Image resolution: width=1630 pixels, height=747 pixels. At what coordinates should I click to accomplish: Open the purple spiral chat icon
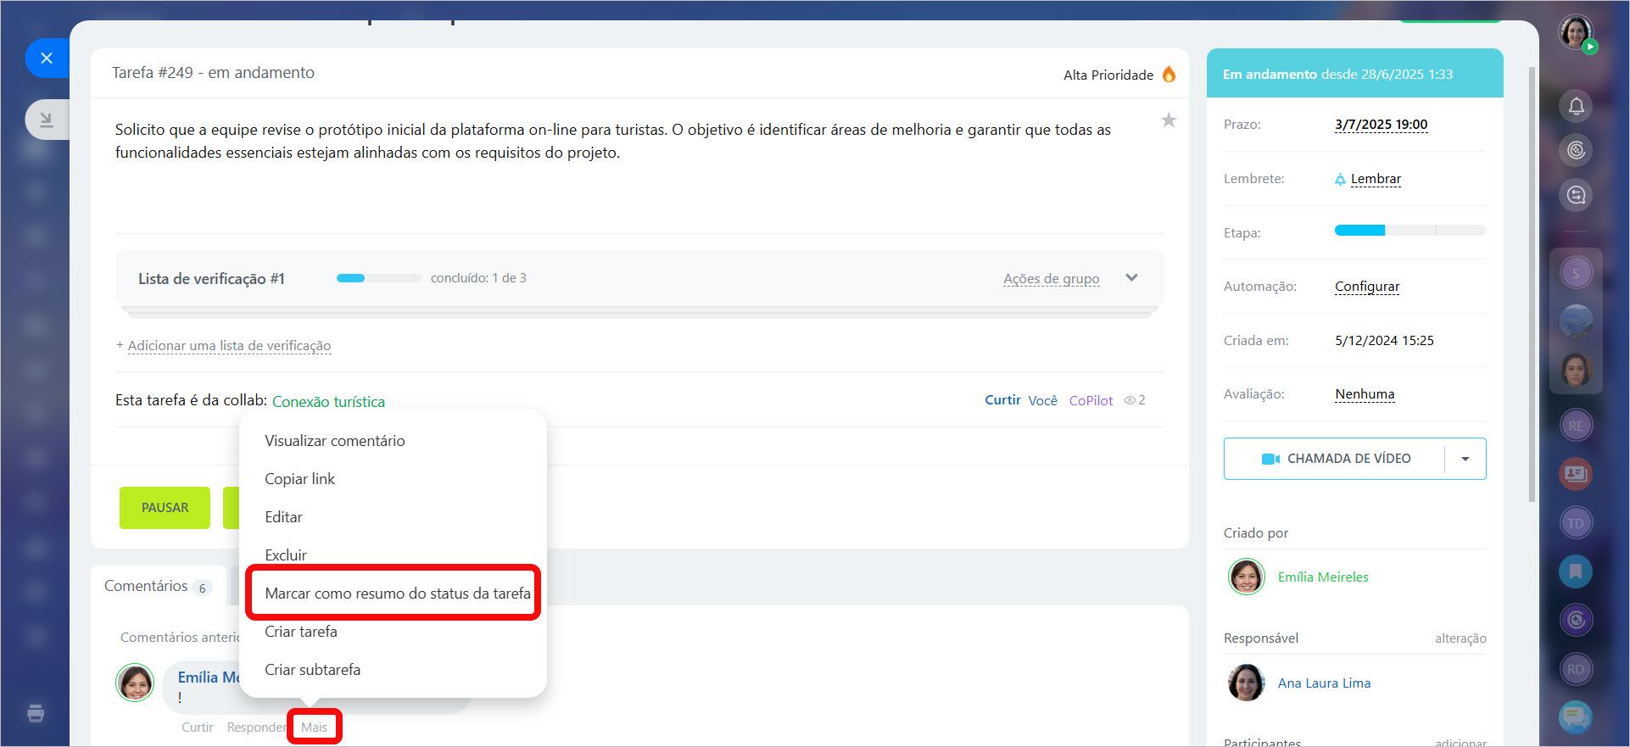[x=1576, y=620]
